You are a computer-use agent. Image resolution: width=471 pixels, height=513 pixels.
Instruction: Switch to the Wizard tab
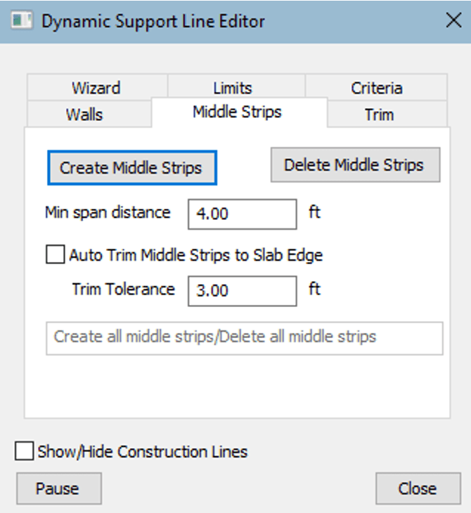[96, 88]
